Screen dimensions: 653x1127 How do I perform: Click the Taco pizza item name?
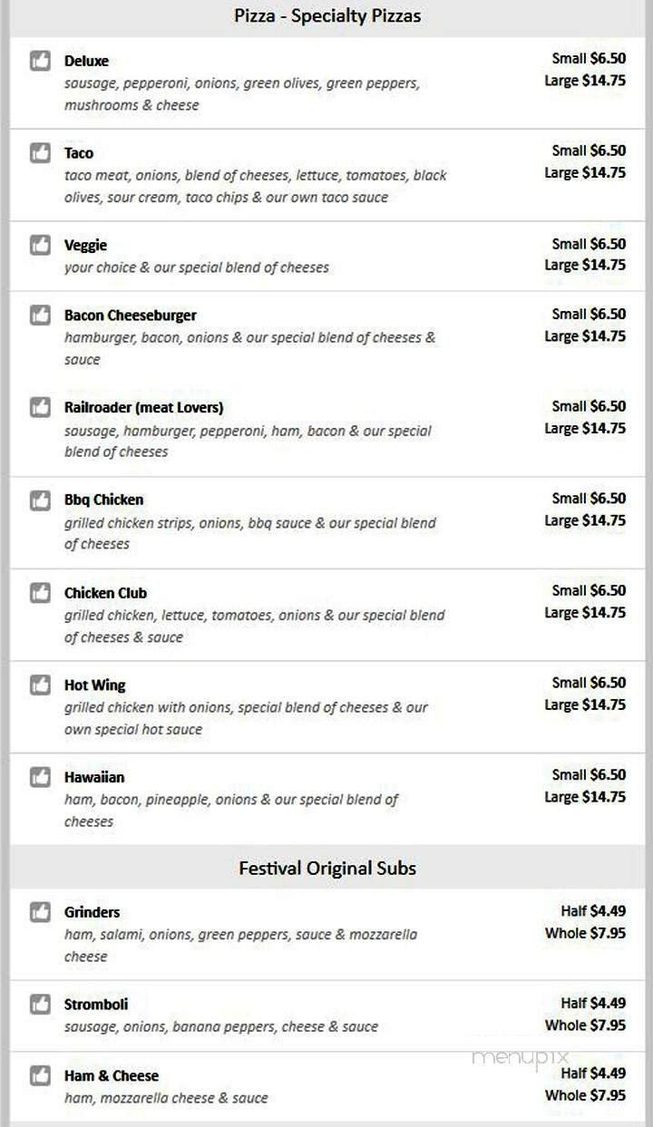78,152
